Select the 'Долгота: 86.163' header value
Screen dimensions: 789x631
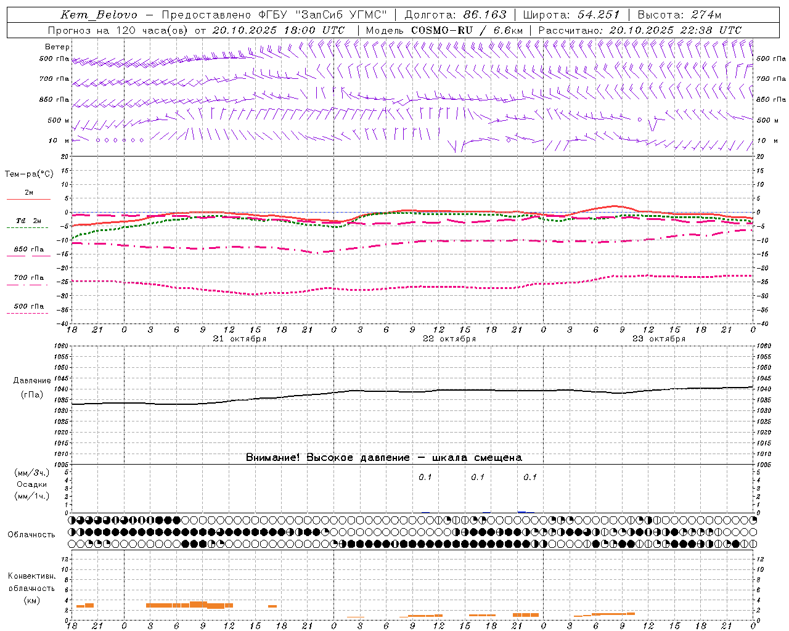(x=455, y=15)
